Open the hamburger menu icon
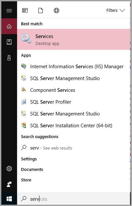Image resolution: width=132 pixels, height=206 pixels. 9,10
